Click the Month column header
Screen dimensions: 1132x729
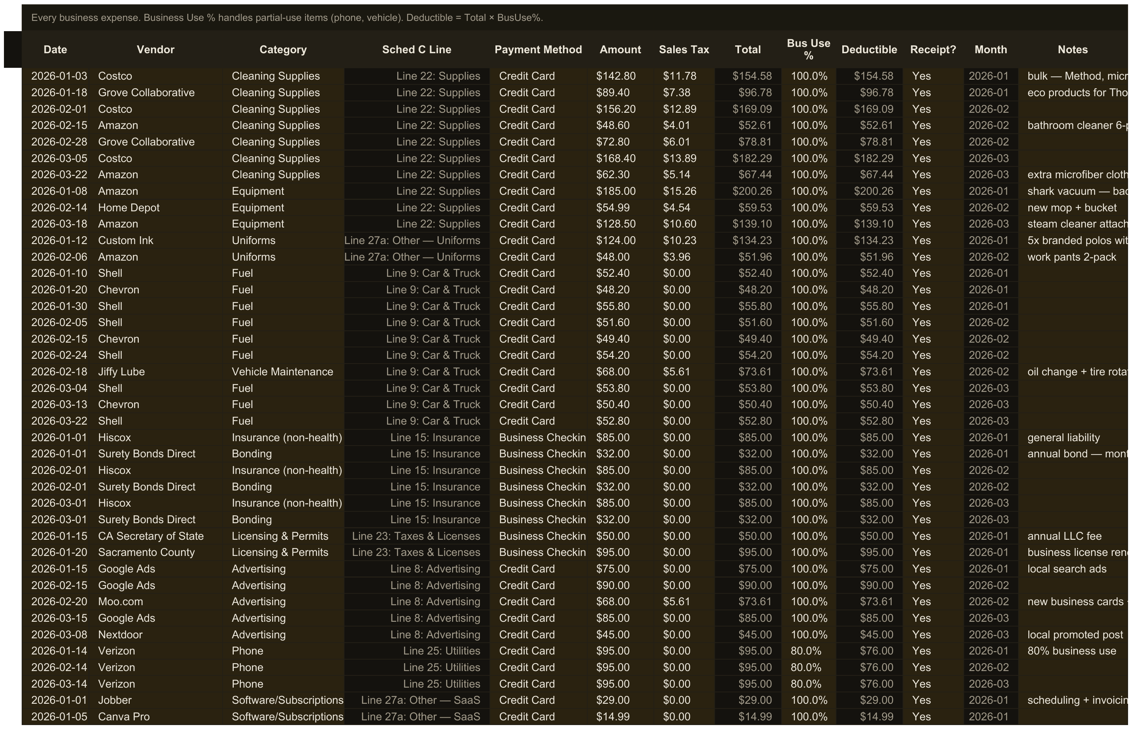click(990, 50)
